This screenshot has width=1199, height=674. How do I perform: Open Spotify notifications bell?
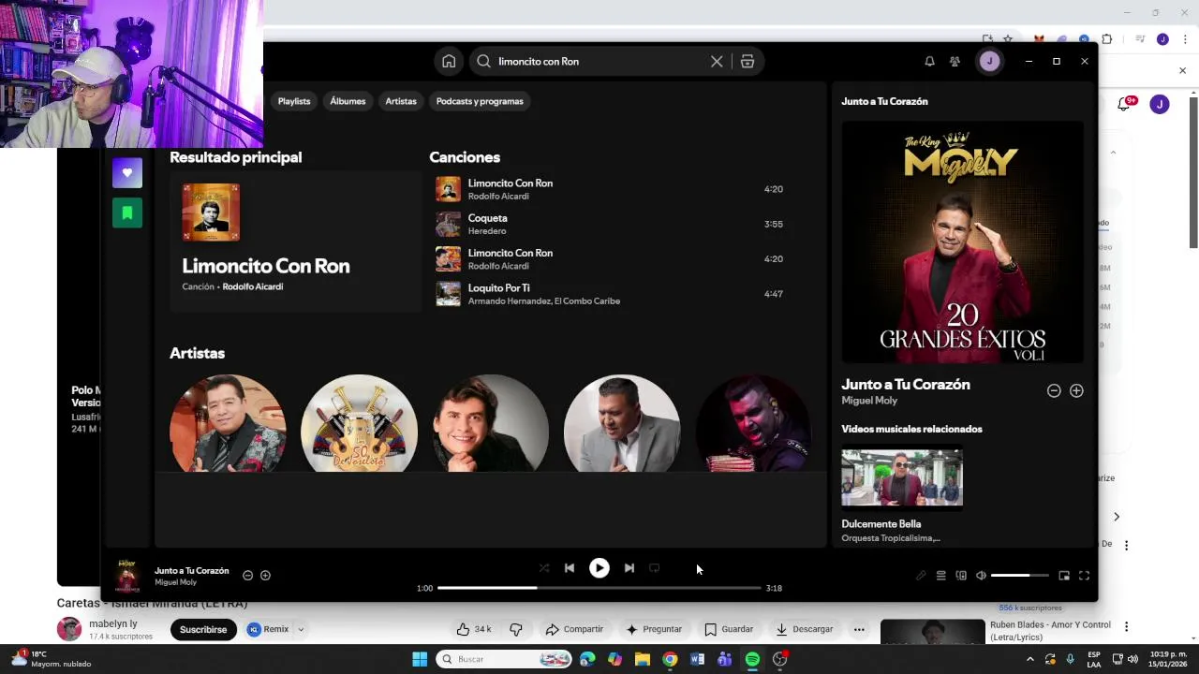pos(929,61)
